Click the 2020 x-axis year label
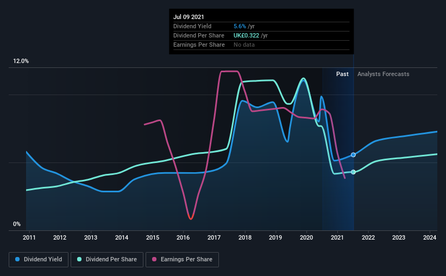This screenshot has width=446, height=276. tap(306, 237)
